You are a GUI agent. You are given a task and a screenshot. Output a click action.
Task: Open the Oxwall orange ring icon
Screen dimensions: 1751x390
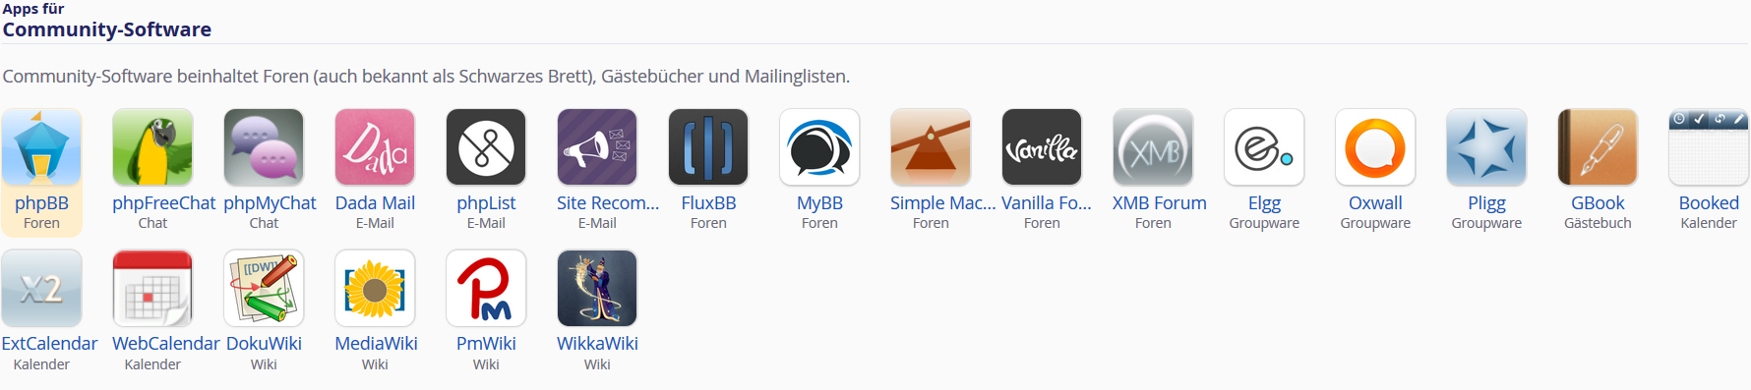[1375, 147]
